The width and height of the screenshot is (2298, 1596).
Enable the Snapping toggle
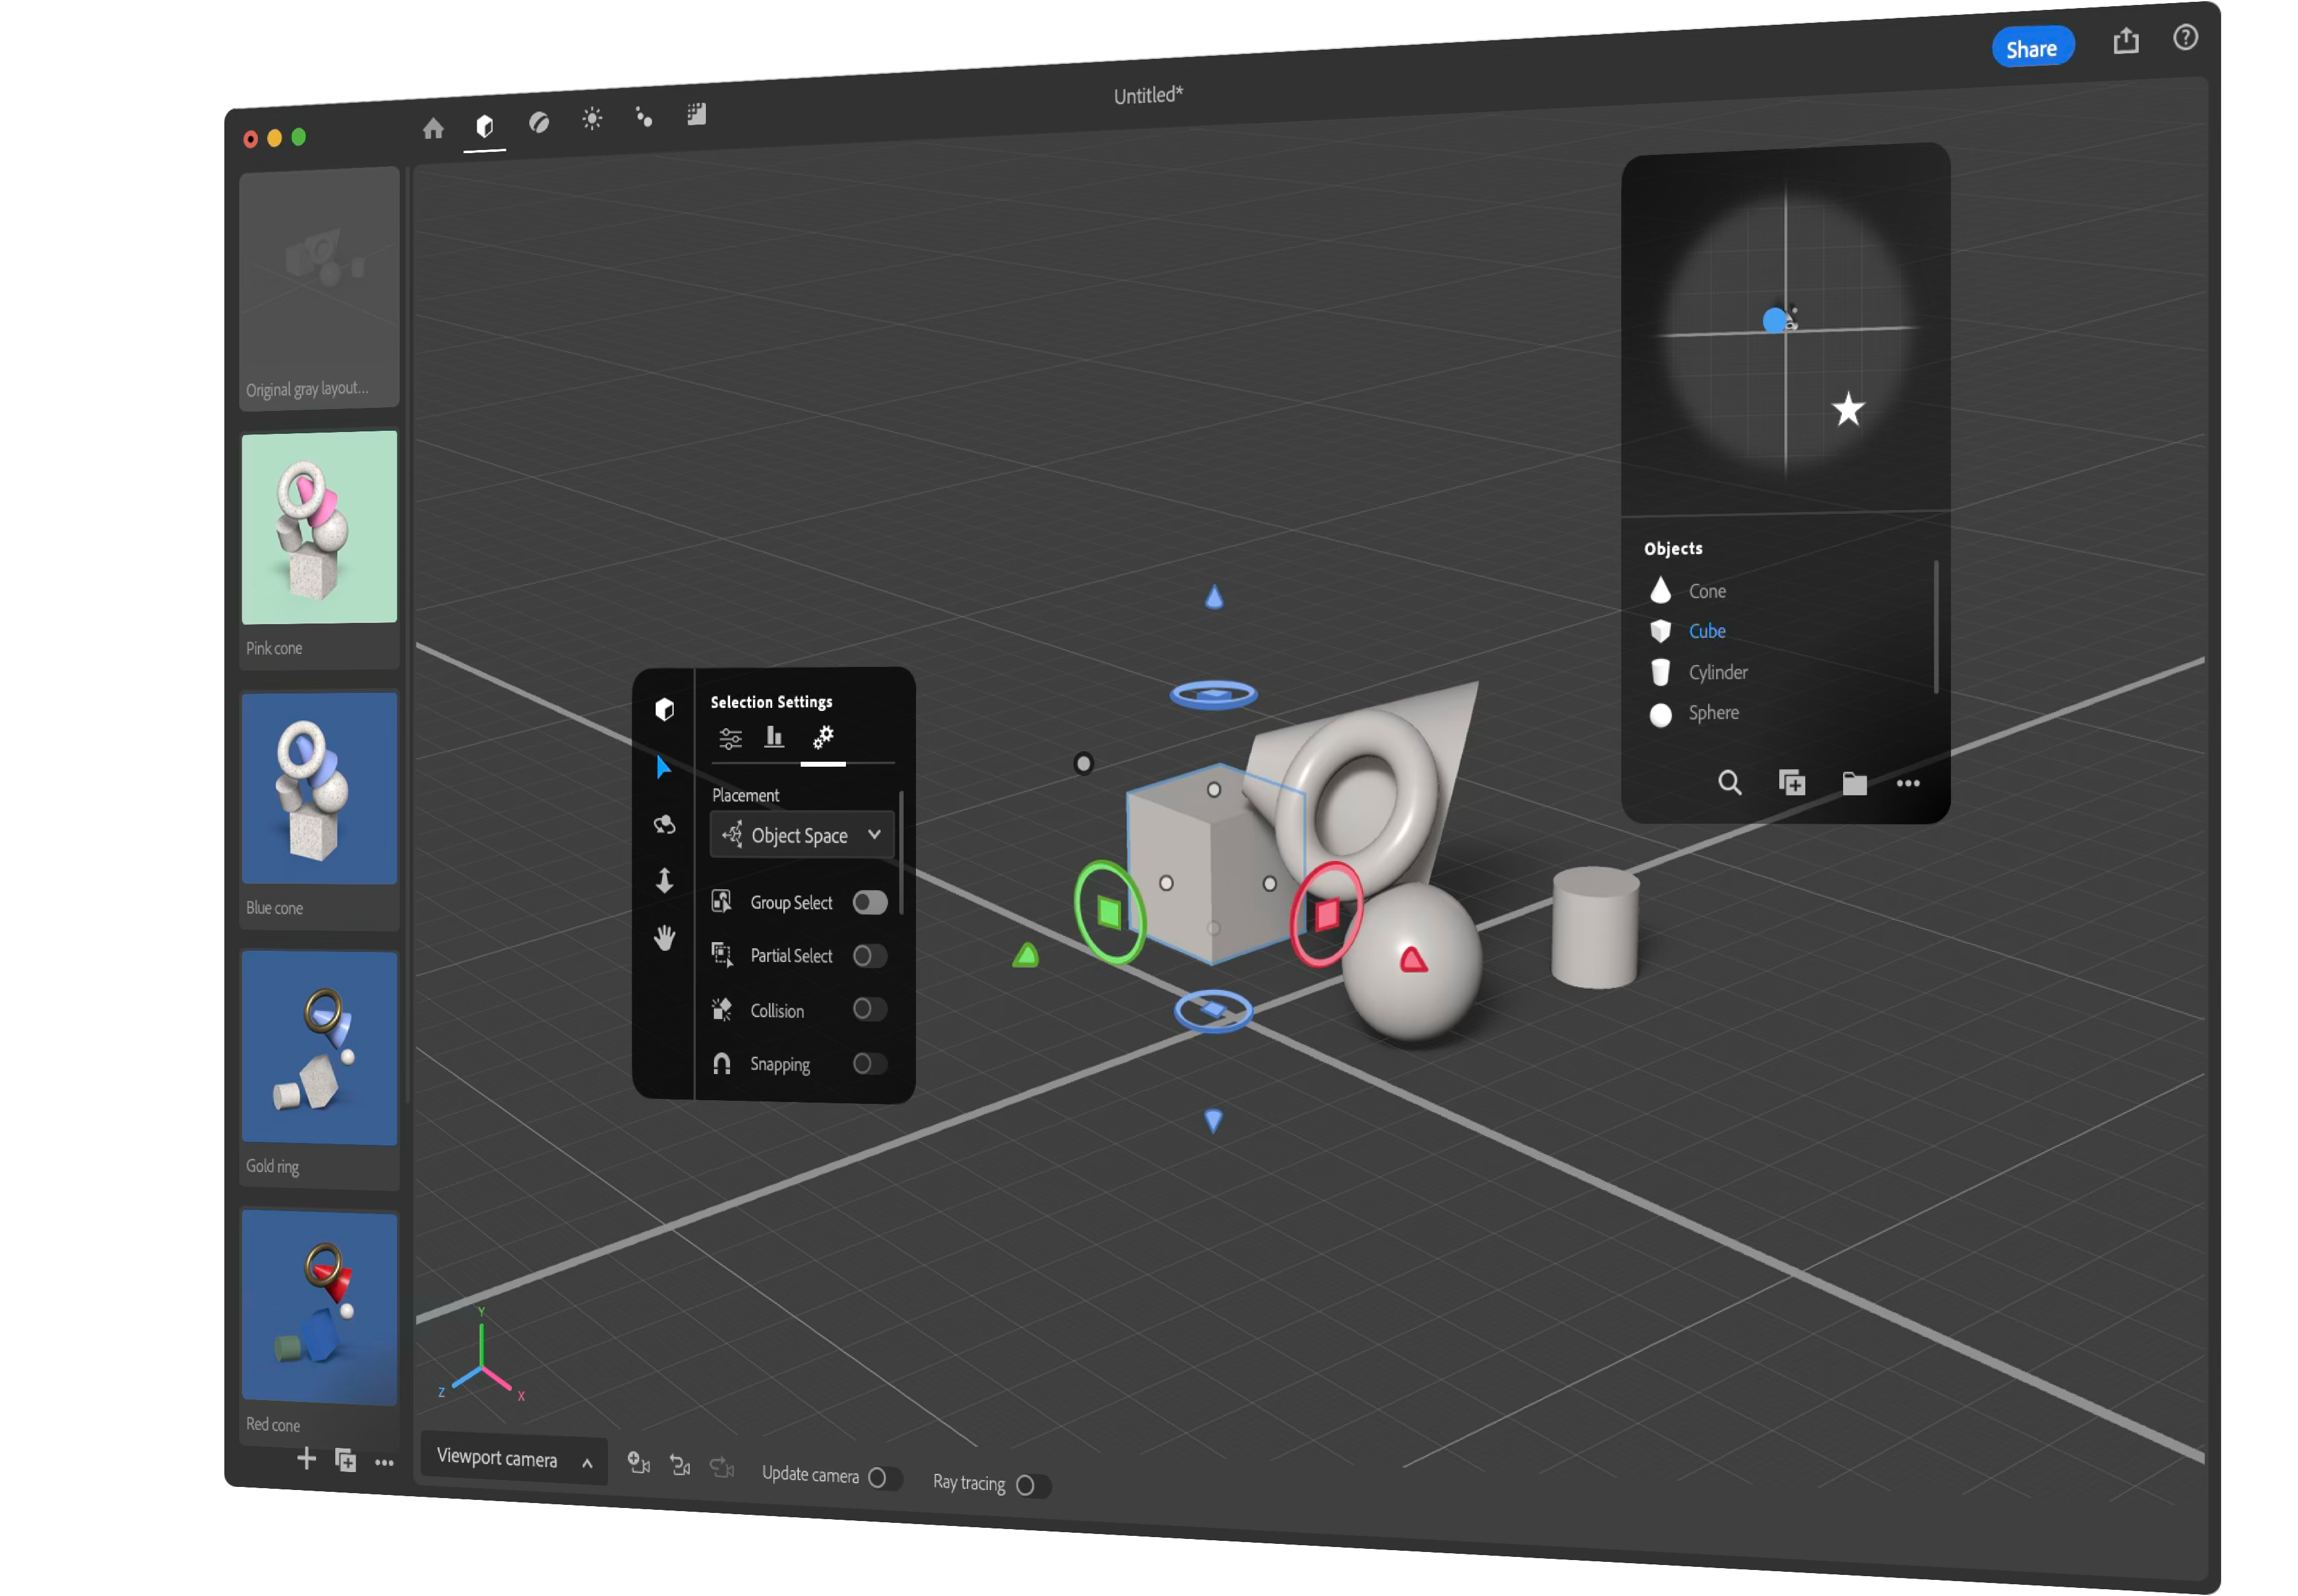[869, 1064]
